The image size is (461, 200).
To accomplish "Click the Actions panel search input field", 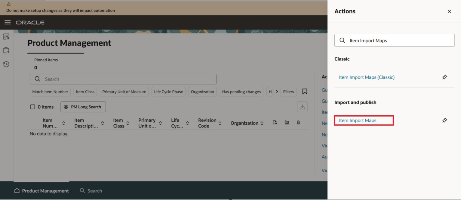I will click(394, 40).
